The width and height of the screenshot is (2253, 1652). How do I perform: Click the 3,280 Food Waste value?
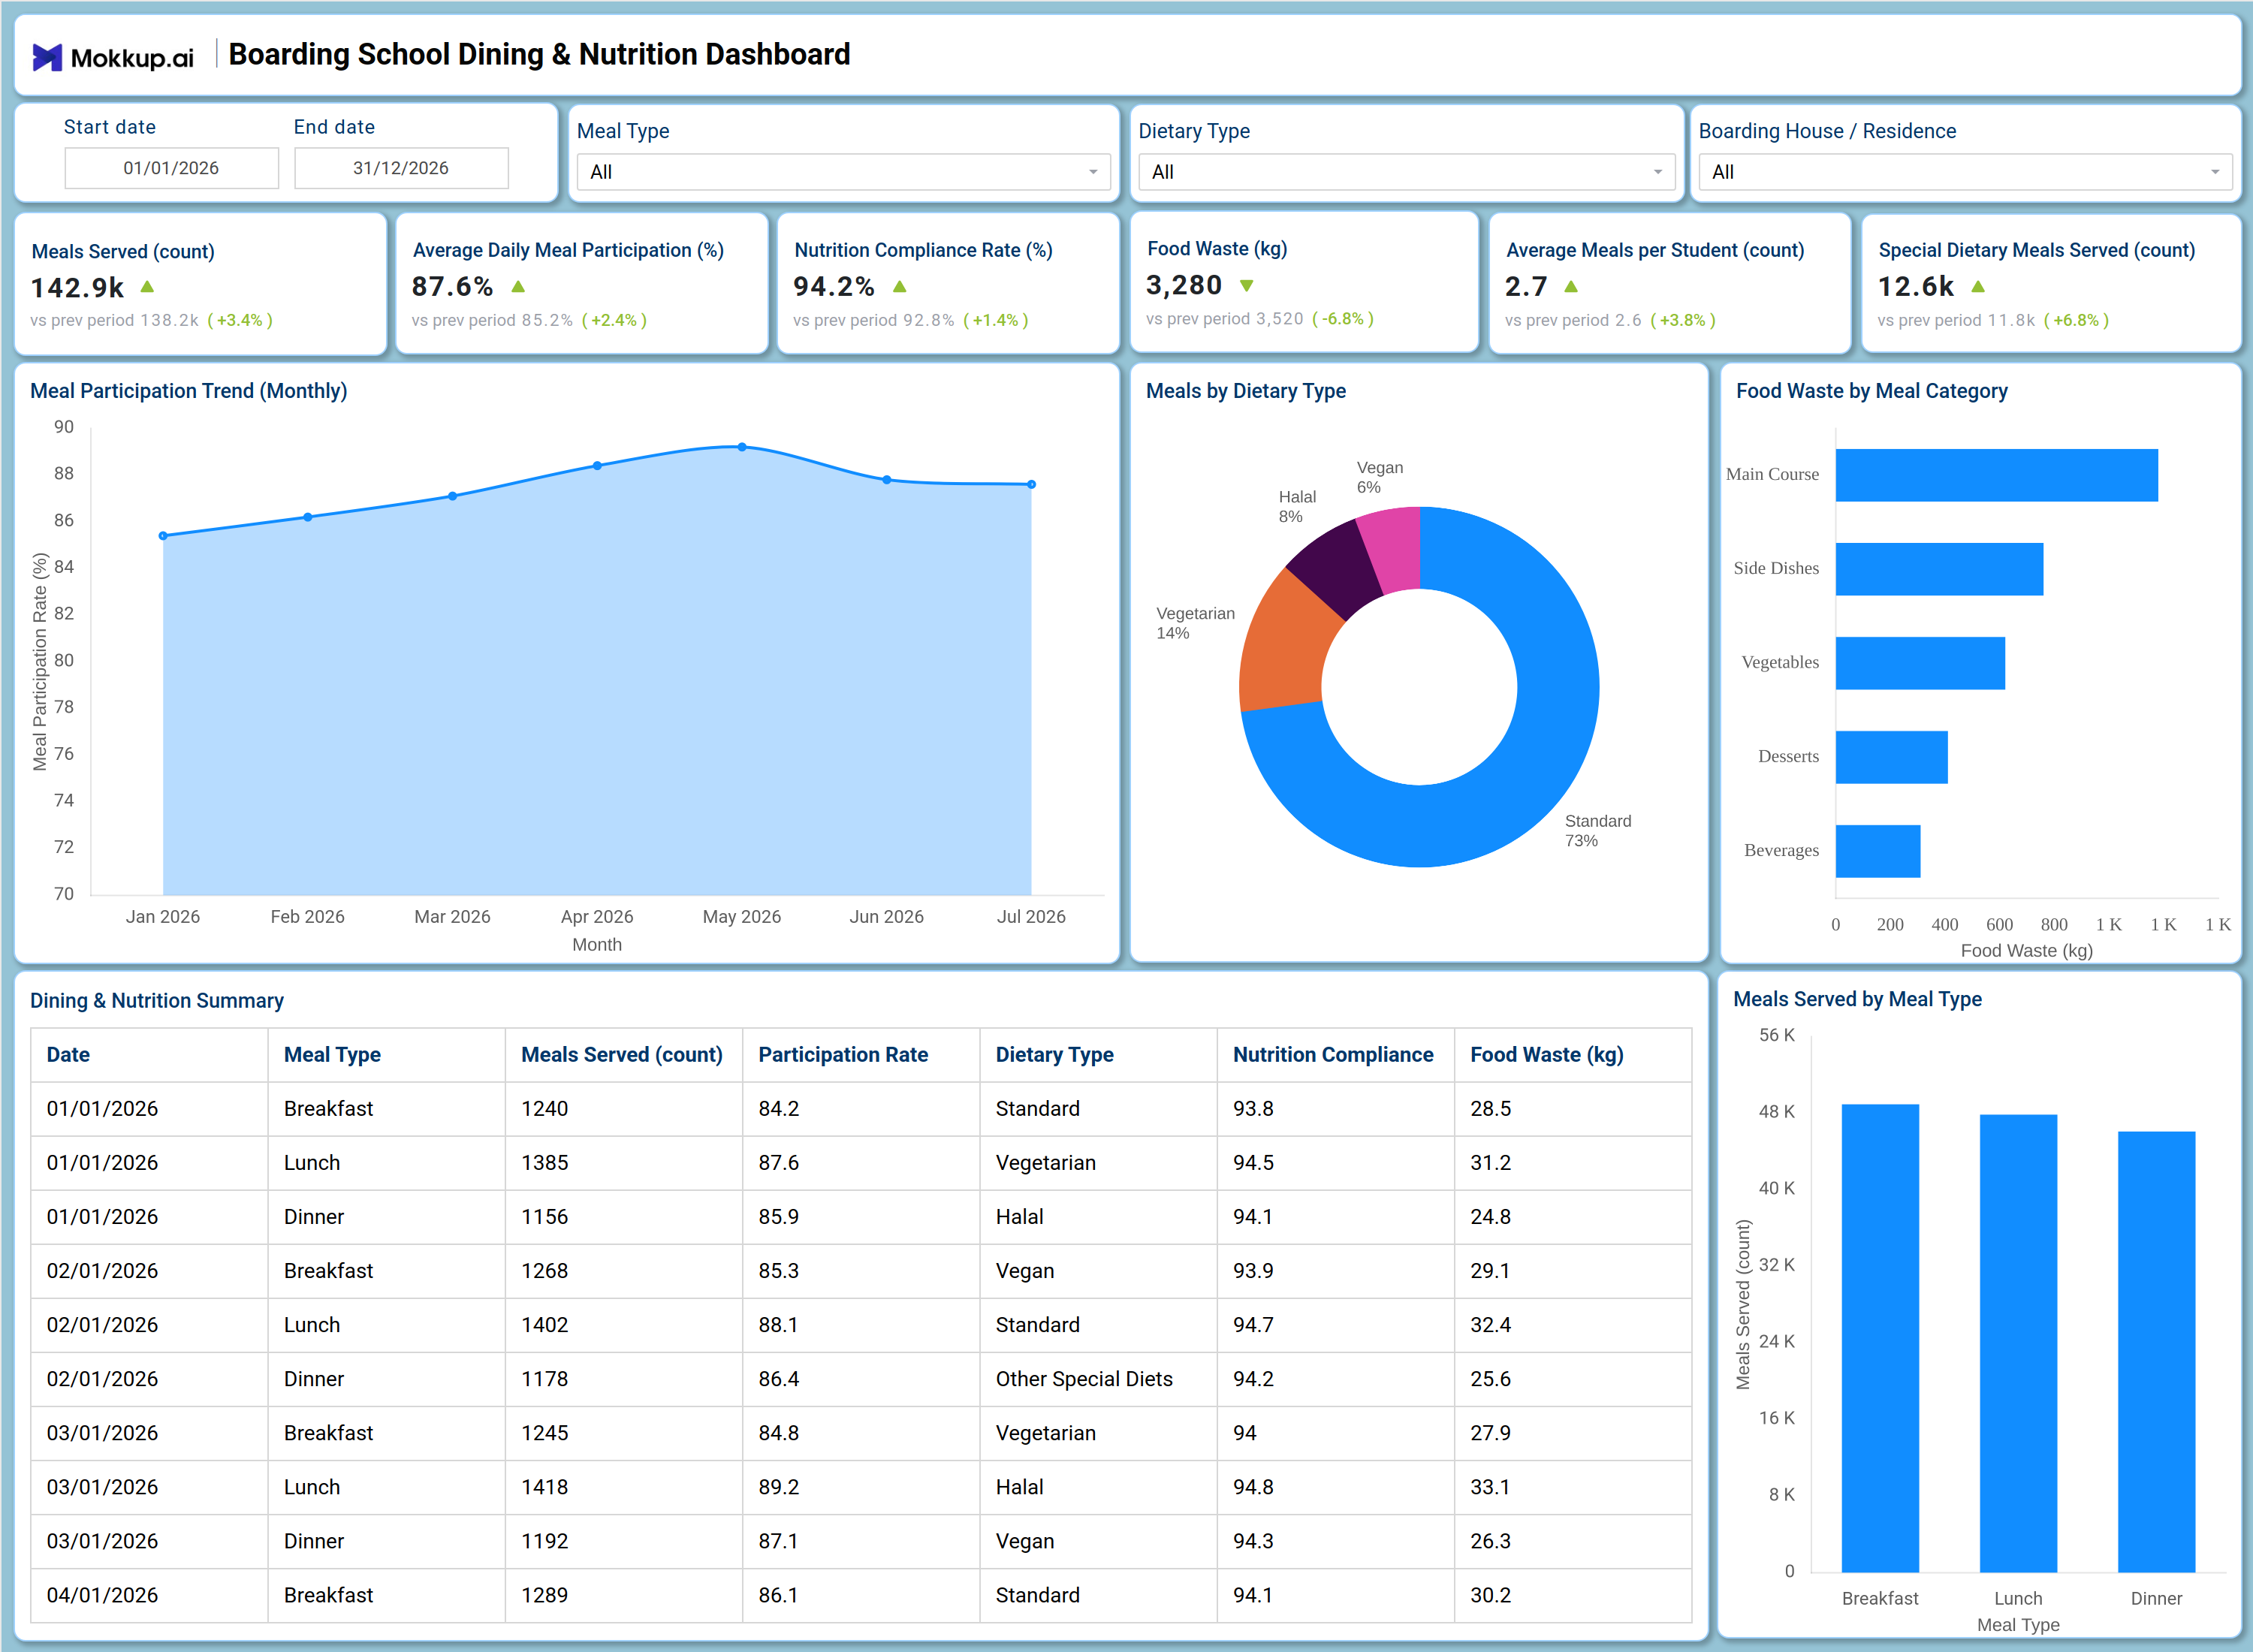[1184, 285]
